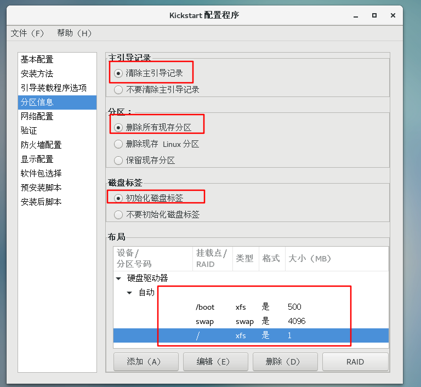Select 安装方法 in the sidebar
This screenshot has height=387, width=421.
coord(57,73)
